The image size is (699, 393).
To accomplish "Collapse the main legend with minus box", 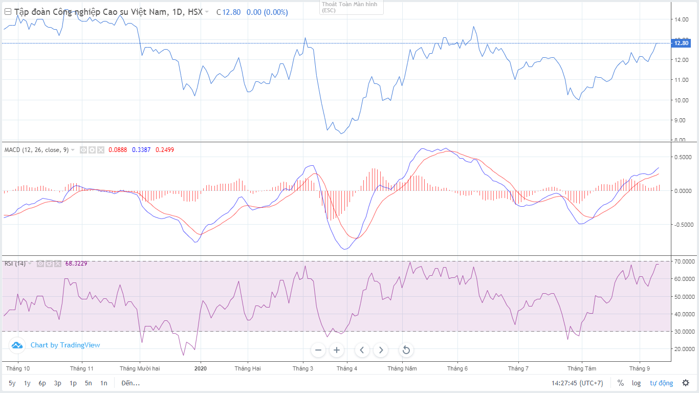I will pyautogui.click(x=8, y=12).
